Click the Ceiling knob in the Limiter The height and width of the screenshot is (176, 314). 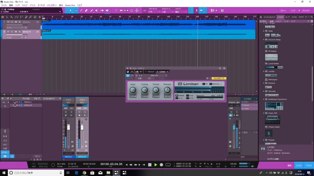[x=144, y=90]
